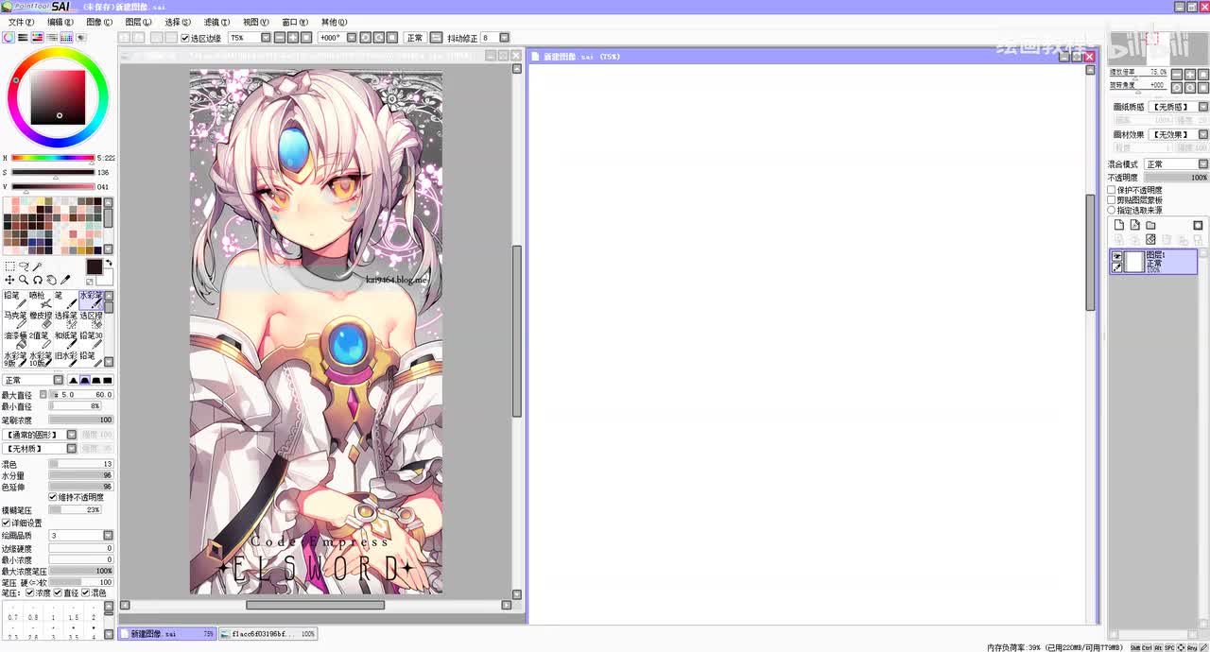Image resolution: width=1210 pixels, height=652 pixels.
Task: Choose the 旧水彩 brush
Action: coord(66,360)
